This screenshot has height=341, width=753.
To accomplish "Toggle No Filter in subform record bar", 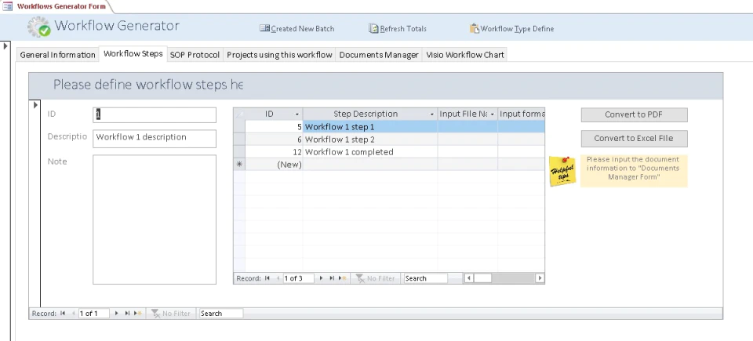I will click(375, 278).
